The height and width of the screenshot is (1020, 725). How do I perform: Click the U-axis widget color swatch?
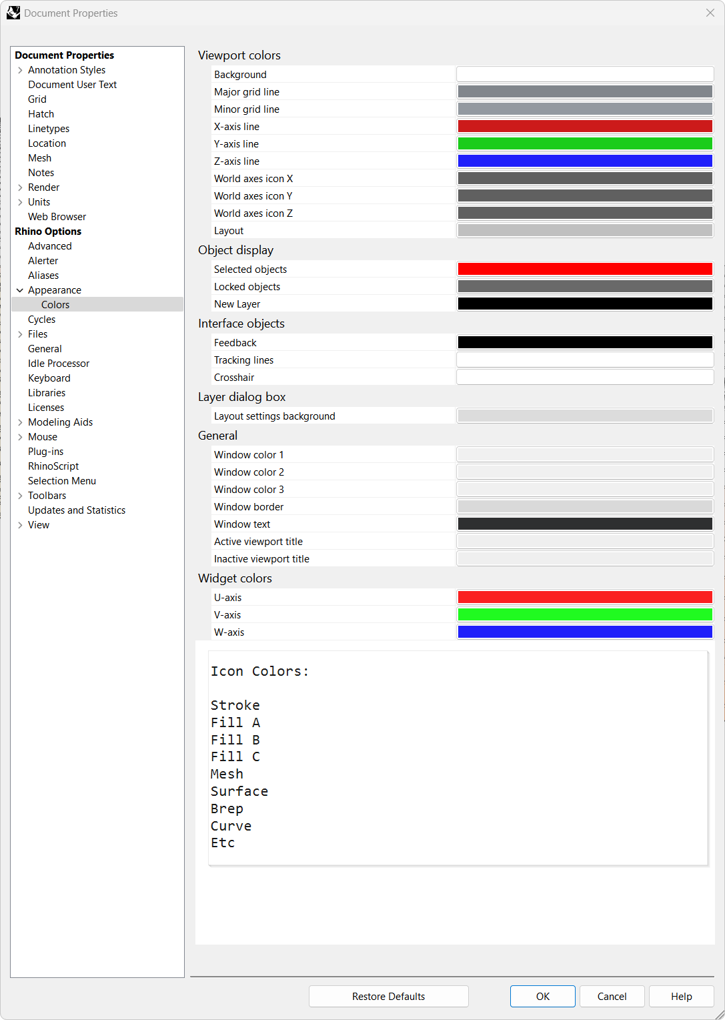point(585,597)
